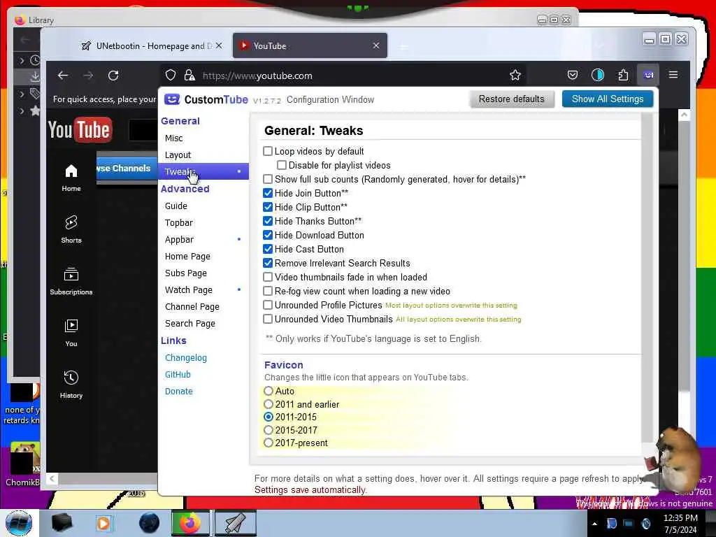Enable Unrounded Profile Pictures

tap(268, 305)
